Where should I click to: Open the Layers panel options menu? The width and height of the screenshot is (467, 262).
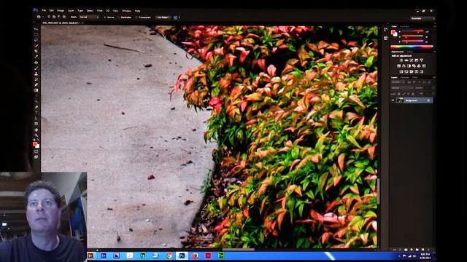coord(433,78)
